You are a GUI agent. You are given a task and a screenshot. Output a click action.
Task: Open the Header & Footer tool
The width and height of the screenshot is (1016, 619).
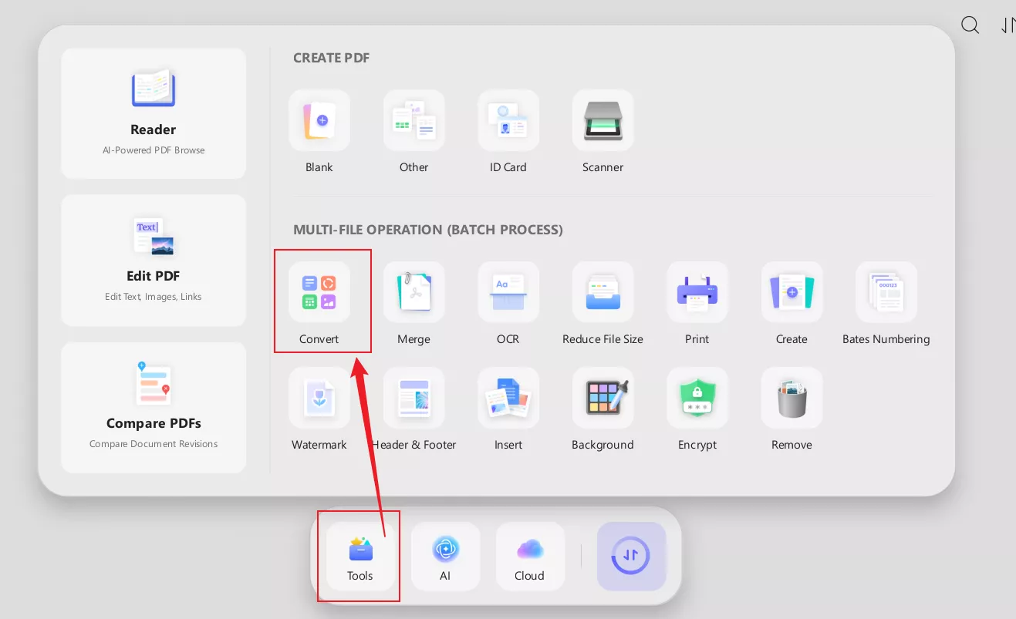click(x=413, y=398)
